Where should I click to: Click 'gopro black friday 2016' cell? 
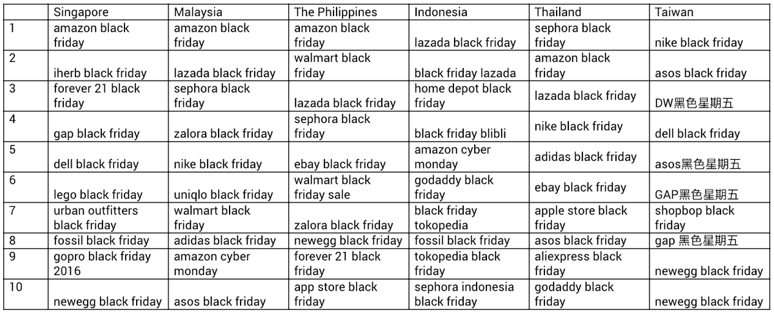point(110,264)
